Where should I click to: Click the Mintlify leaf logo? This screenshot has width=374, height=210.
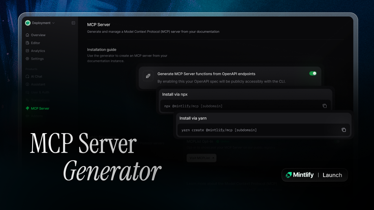coord(28,23)
